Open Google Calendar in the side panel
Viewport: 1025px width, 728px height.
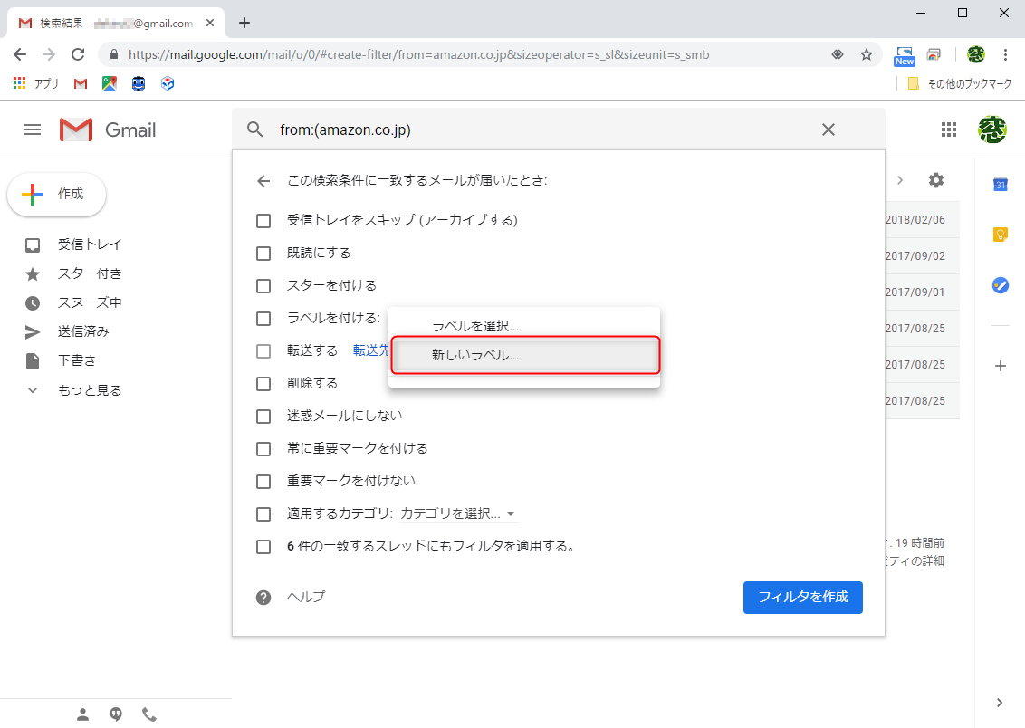point(1000,184)
